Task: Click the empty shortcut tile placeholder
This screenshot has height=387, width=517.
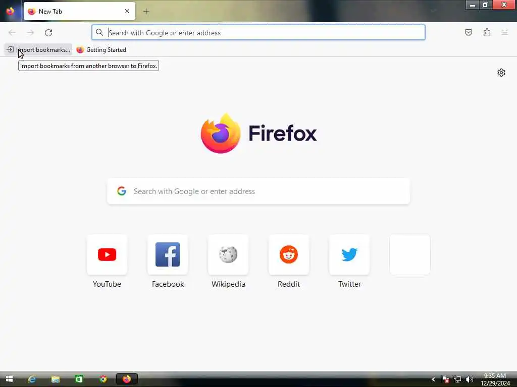Action: point(410,254)
